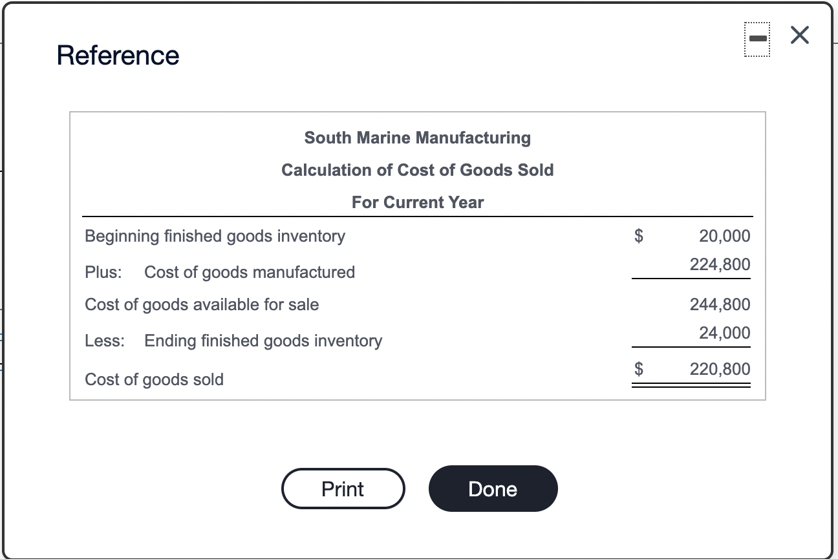
Task: Click the Beginning finished goods inventory label
Action: [215, 236]
